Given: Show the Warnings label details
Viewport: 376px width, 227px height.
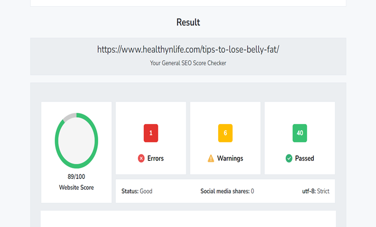Looking at the screenshot, I should pos(230,158).
